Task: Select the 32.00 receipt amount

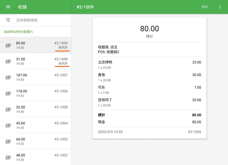Action: (20, 107)
